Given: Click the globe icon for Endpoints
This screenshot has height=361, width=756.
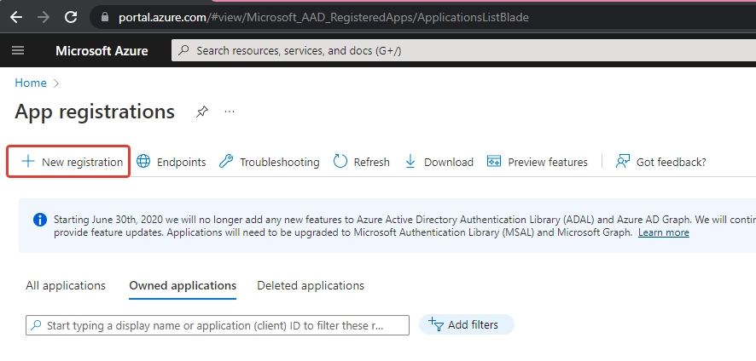Looking at the screenshot, I should point(143,161).
